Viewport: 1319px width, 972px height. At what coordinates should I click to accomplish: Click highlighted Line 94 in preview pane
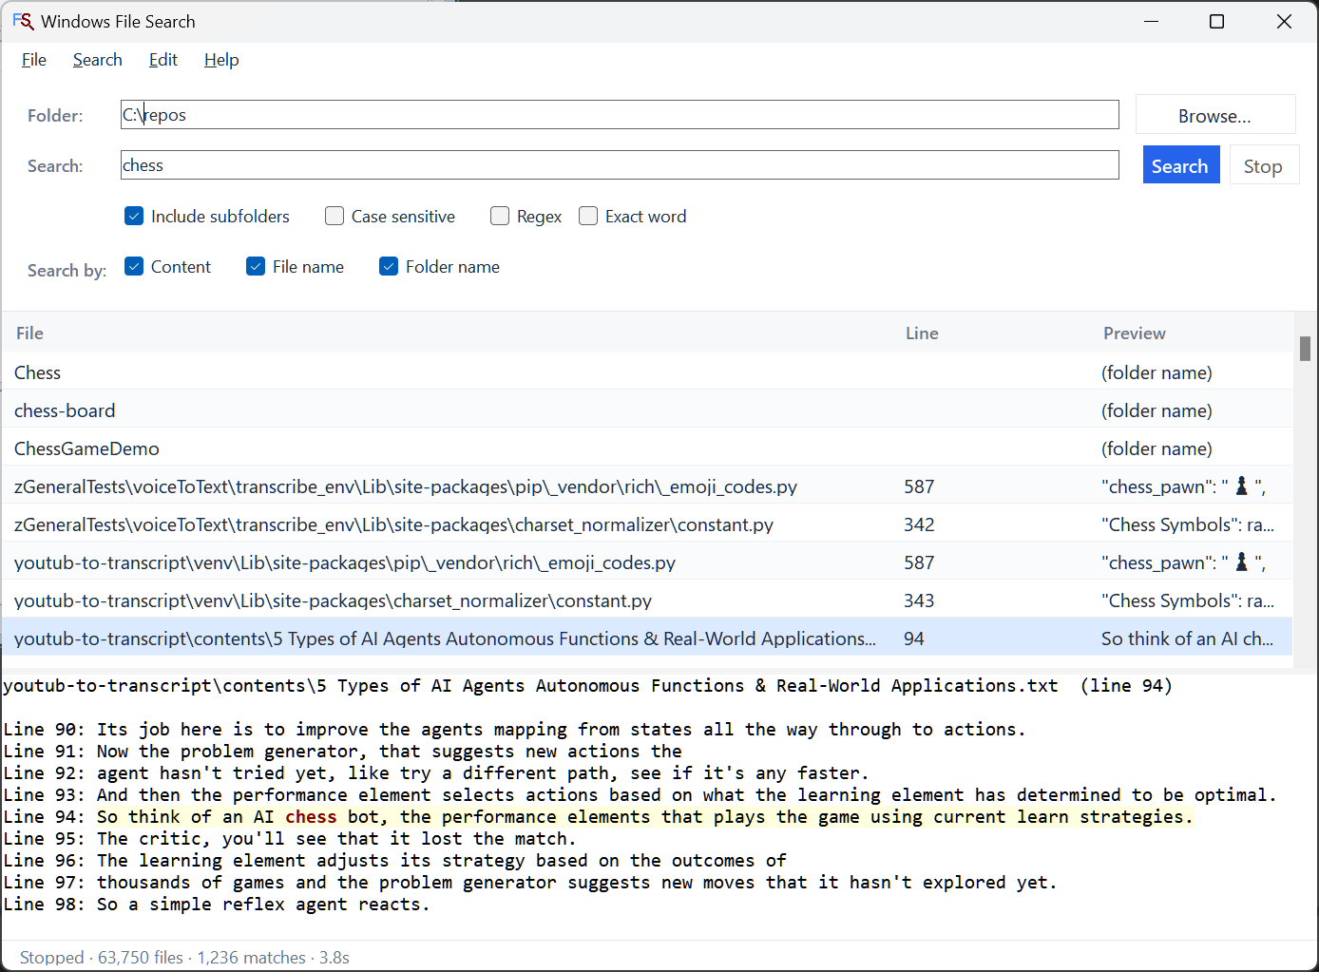(599, 817)
